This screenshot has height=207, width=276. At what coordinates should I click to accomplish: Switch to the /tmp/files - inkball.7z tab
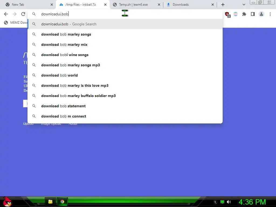coord(83,5)
